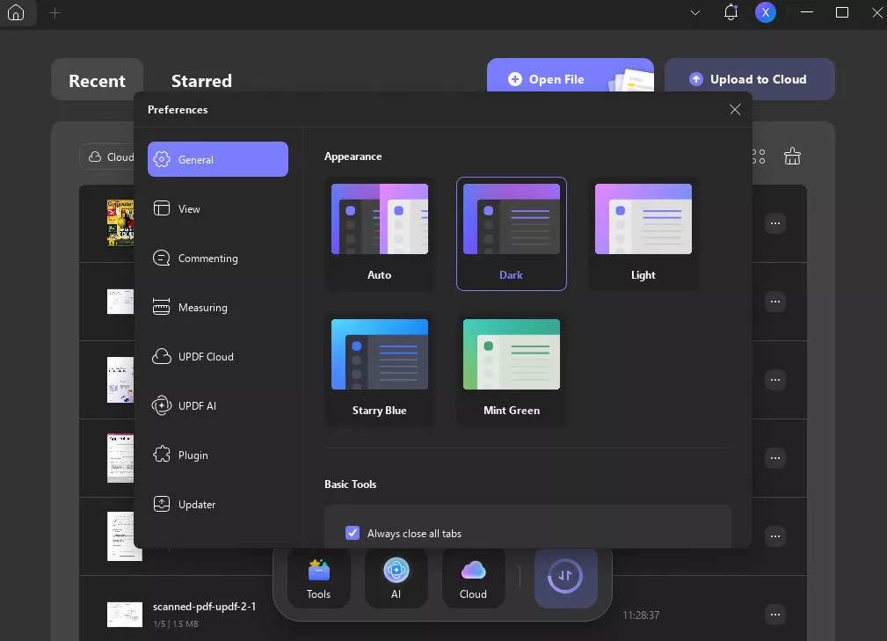This screenshot has width=887, height=641.
Task: Click the home icon in title bar
Action: coord(15,13)
